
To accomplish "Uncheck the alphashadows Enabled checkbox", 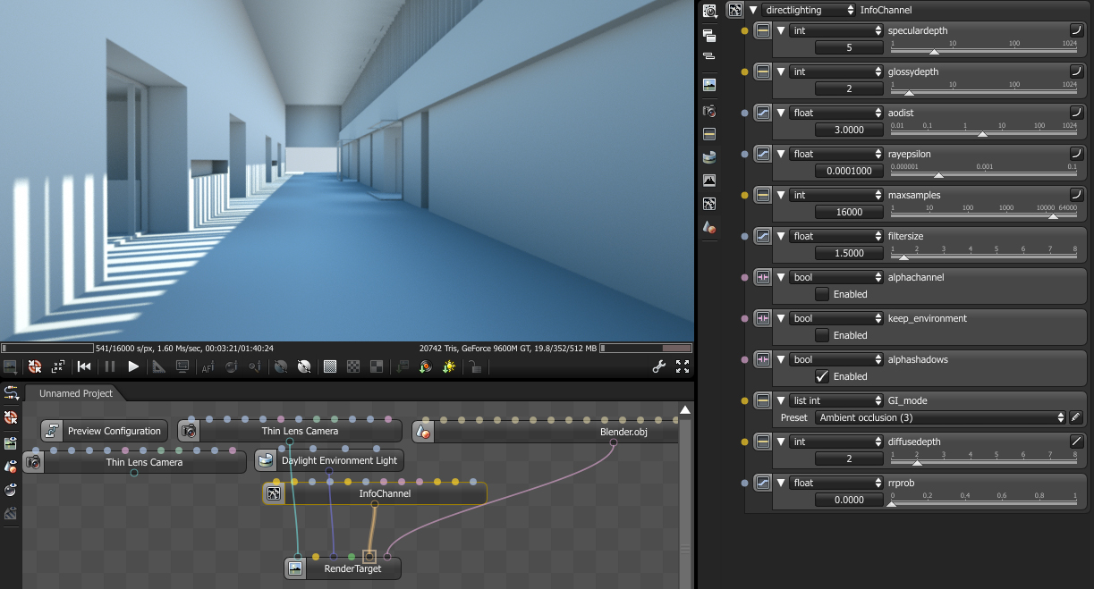I will 822,376.
